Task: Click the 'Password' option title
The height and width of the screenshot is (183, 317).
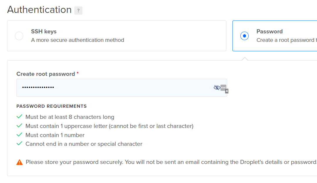Action: tap(269, 31)
